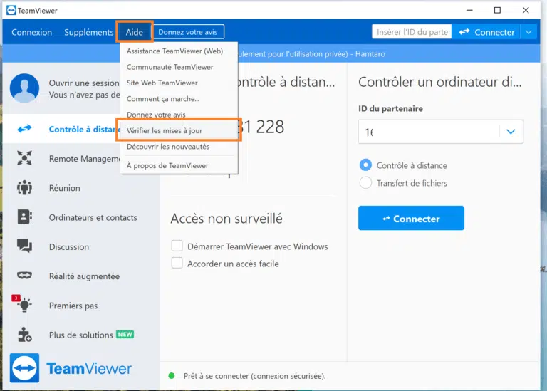Maximize the TeamViewer window
Screen dimensions: 547x391
(497, 10)
